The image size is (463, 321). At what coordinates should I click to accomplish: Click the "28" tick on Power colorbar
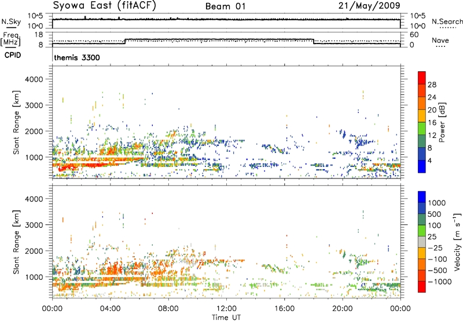[432, 85]
